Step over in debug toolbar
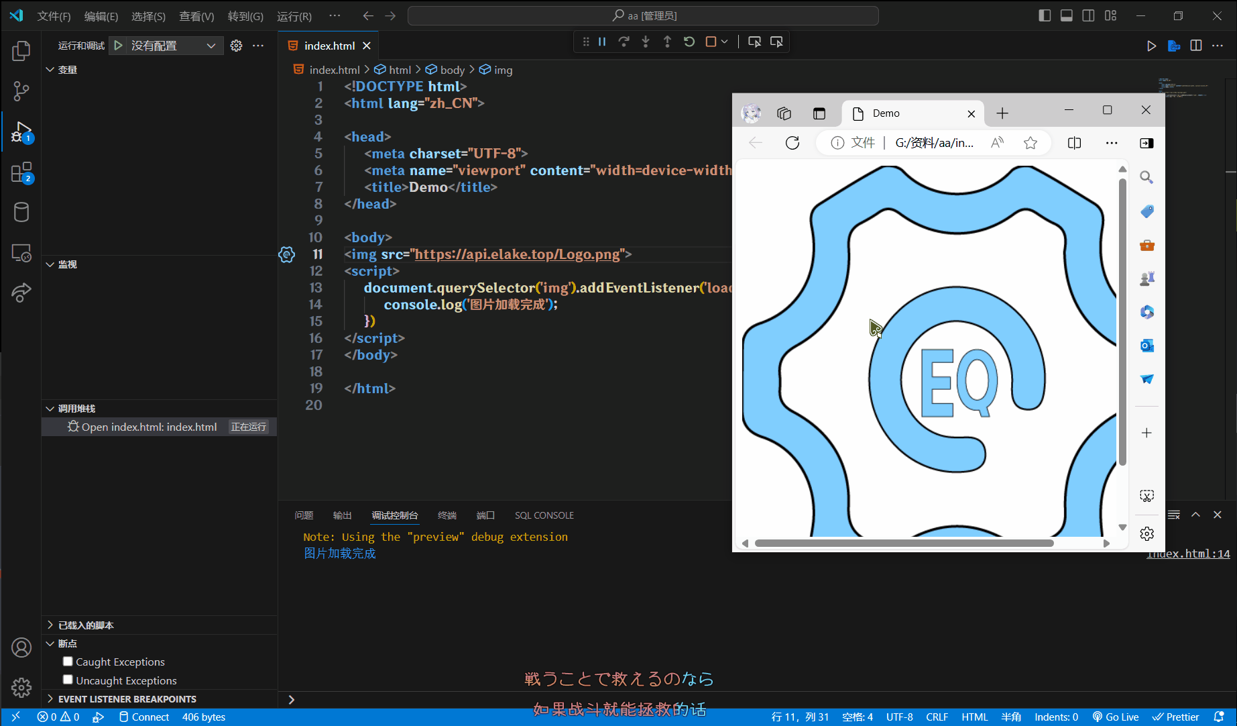The image size is (1237, 726). pos(624,42)
